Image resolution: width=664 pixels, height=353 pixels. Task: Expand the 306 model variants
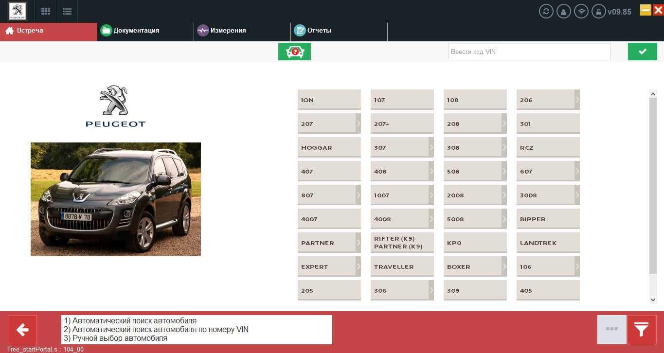431,290
